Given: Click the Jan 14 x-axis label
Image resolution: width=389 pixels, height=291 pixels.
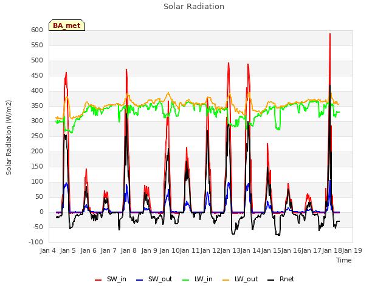Looking at the screenshot, I should 251,250.
